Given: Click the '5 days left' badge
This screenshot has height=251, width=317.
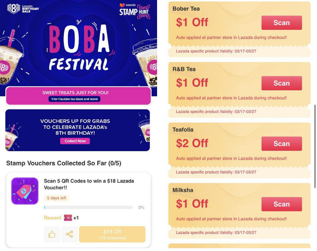Looking at the screenshot, I should click(56, 198).
